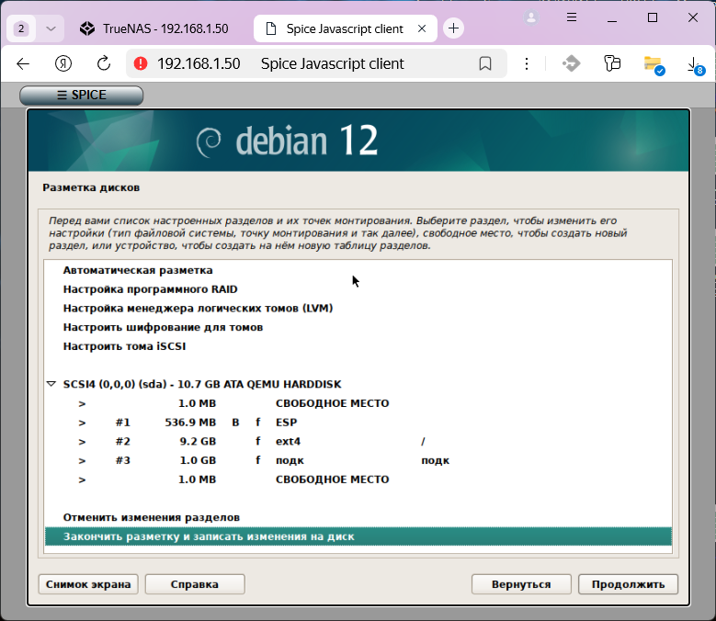Select Отменить изменения разделов
716x621 pixels.
tap(358, 517)
